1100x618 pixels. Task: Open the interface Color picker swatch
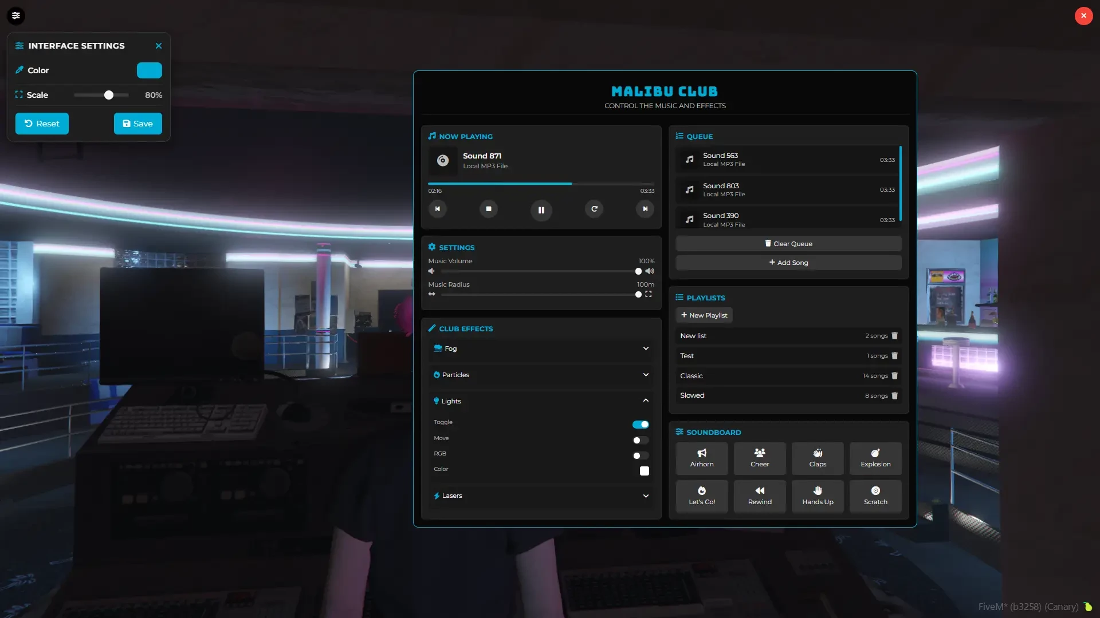[x=150, y=70]
